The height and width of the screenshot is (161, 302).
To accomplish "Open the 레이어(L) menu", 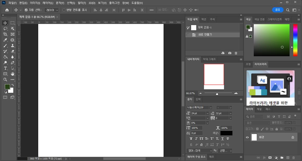I will tap(48, 3).
